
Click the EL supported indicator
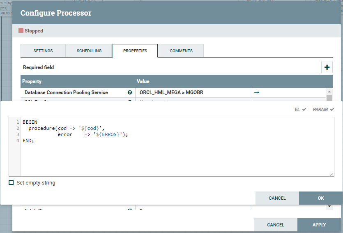(x=300, y=109)
